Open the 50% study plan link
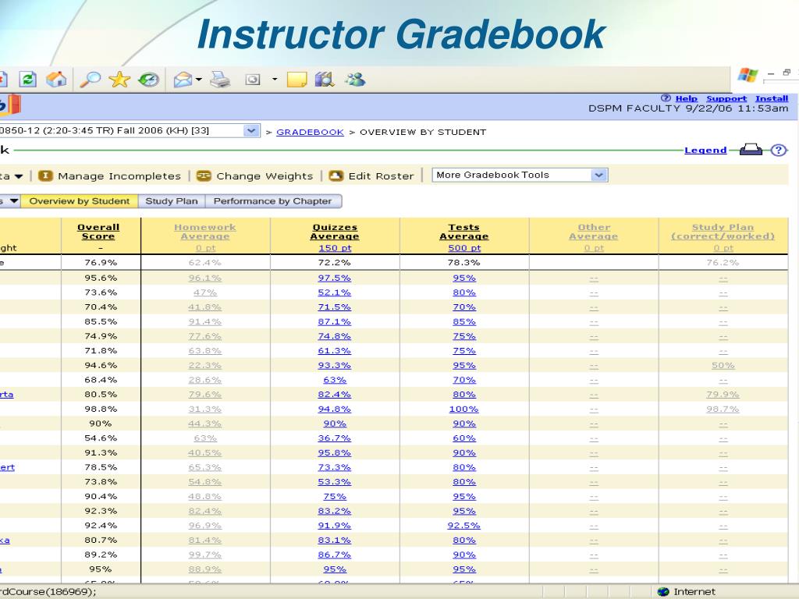This screenshot has width=799, height=599. [x=723, y=366]
